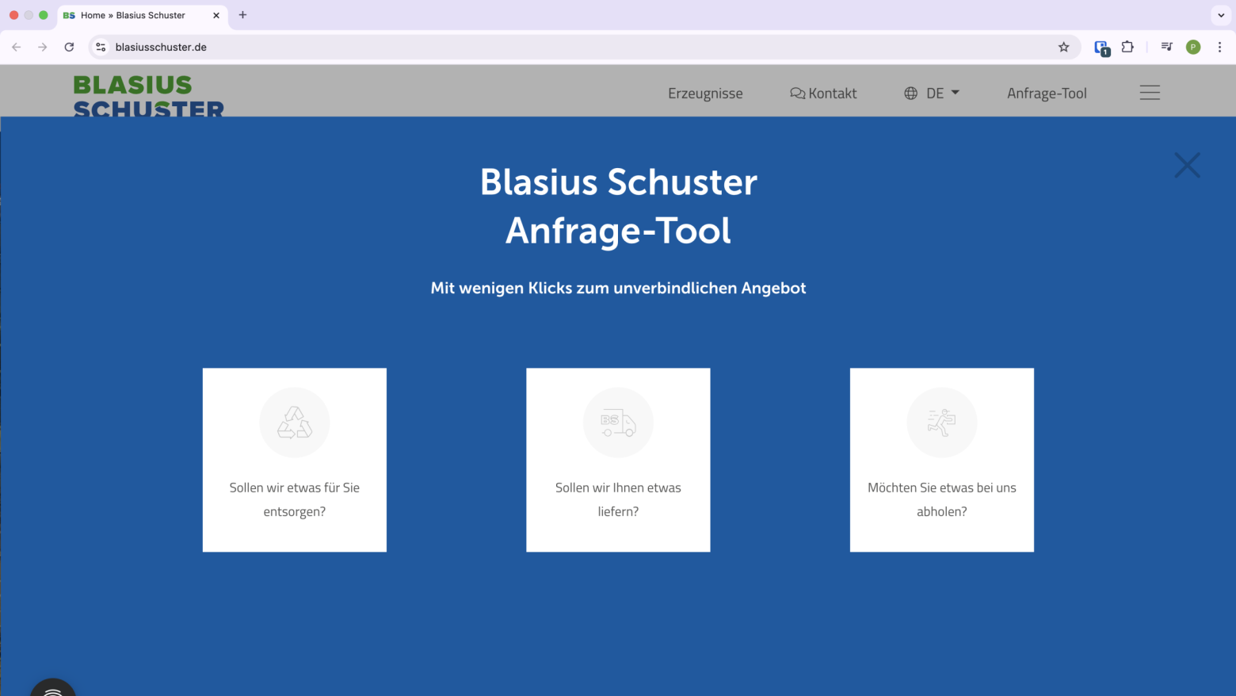Click the recycling icon in the disposal card

(295, 423)
